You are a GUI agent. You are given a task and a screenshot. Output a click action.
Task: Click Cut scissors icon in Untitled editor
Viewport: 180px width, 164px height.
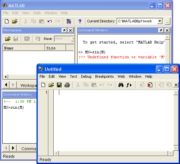point(78,85)
